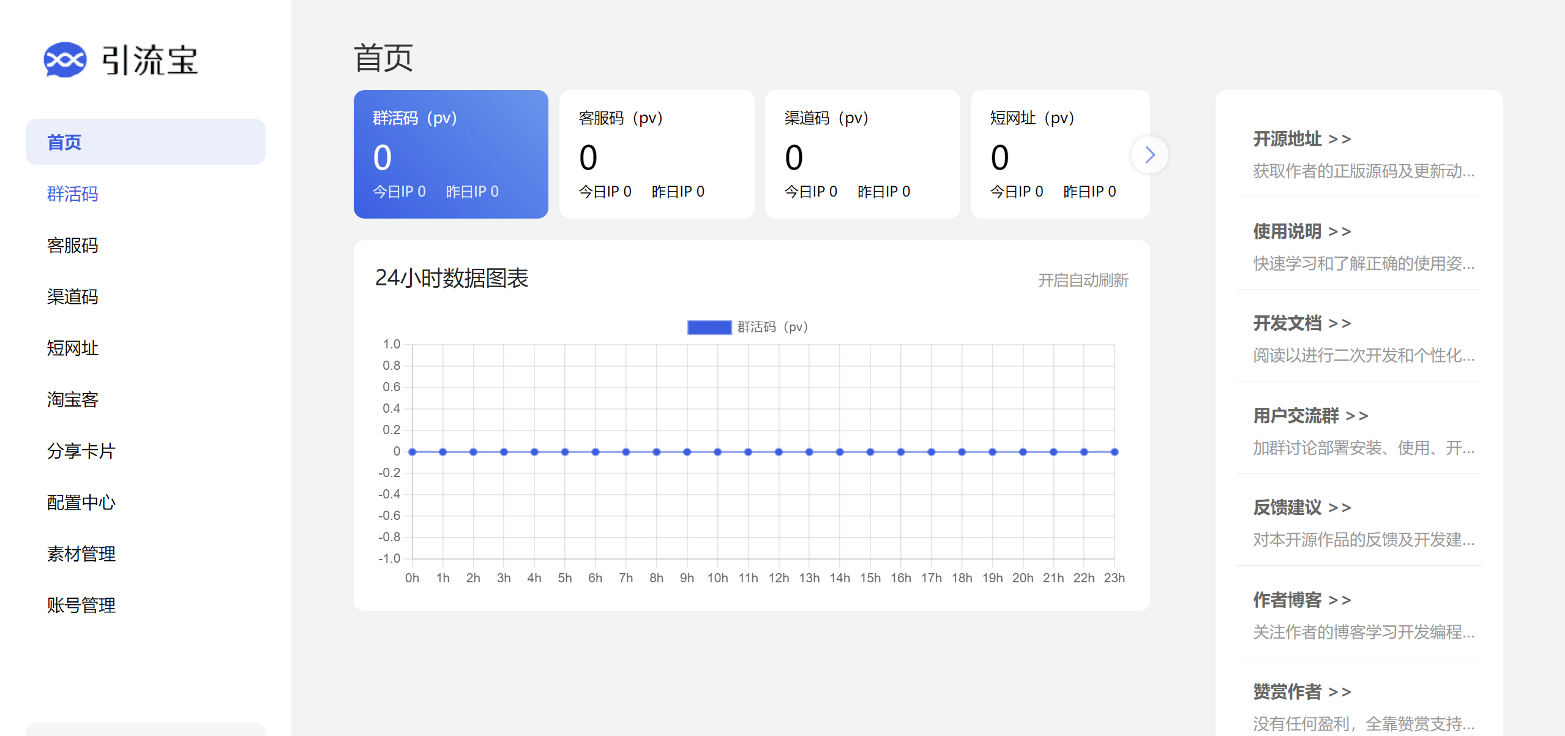1565x736 pixels.
Task: Go to 配置中心 in the sidebar
Action: pyautogui.click(x=81, y=503)
